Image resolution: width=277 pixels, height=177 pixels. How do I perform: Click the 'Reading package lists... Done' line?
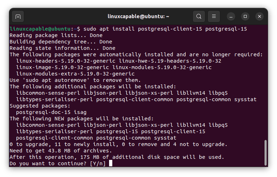tap(56, 35)
